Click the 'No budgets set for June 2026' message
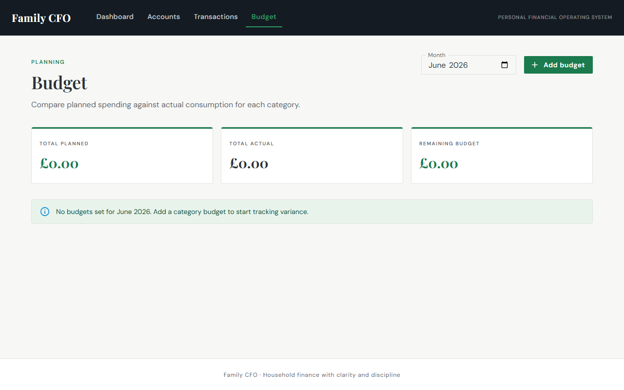Viewport: 624px width, 390px height. [182, 212]
